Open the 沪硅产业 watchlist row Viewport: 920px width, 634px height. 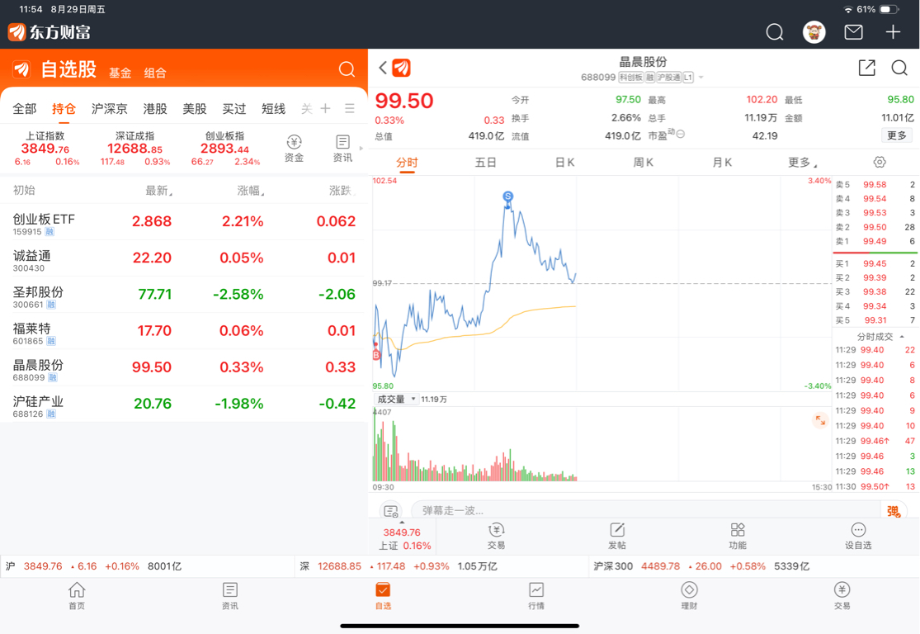pyautogui.click(x=184, y=404)
